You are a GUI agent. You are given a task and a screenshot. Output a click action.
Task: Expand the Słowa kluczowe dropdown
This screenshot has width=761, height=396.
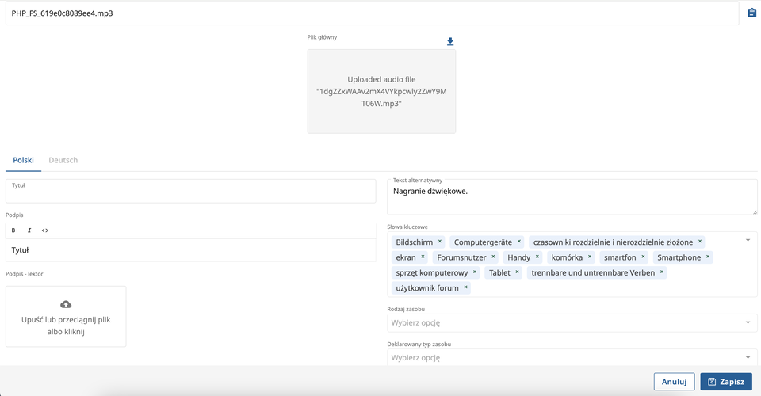(x=748, y=241)
